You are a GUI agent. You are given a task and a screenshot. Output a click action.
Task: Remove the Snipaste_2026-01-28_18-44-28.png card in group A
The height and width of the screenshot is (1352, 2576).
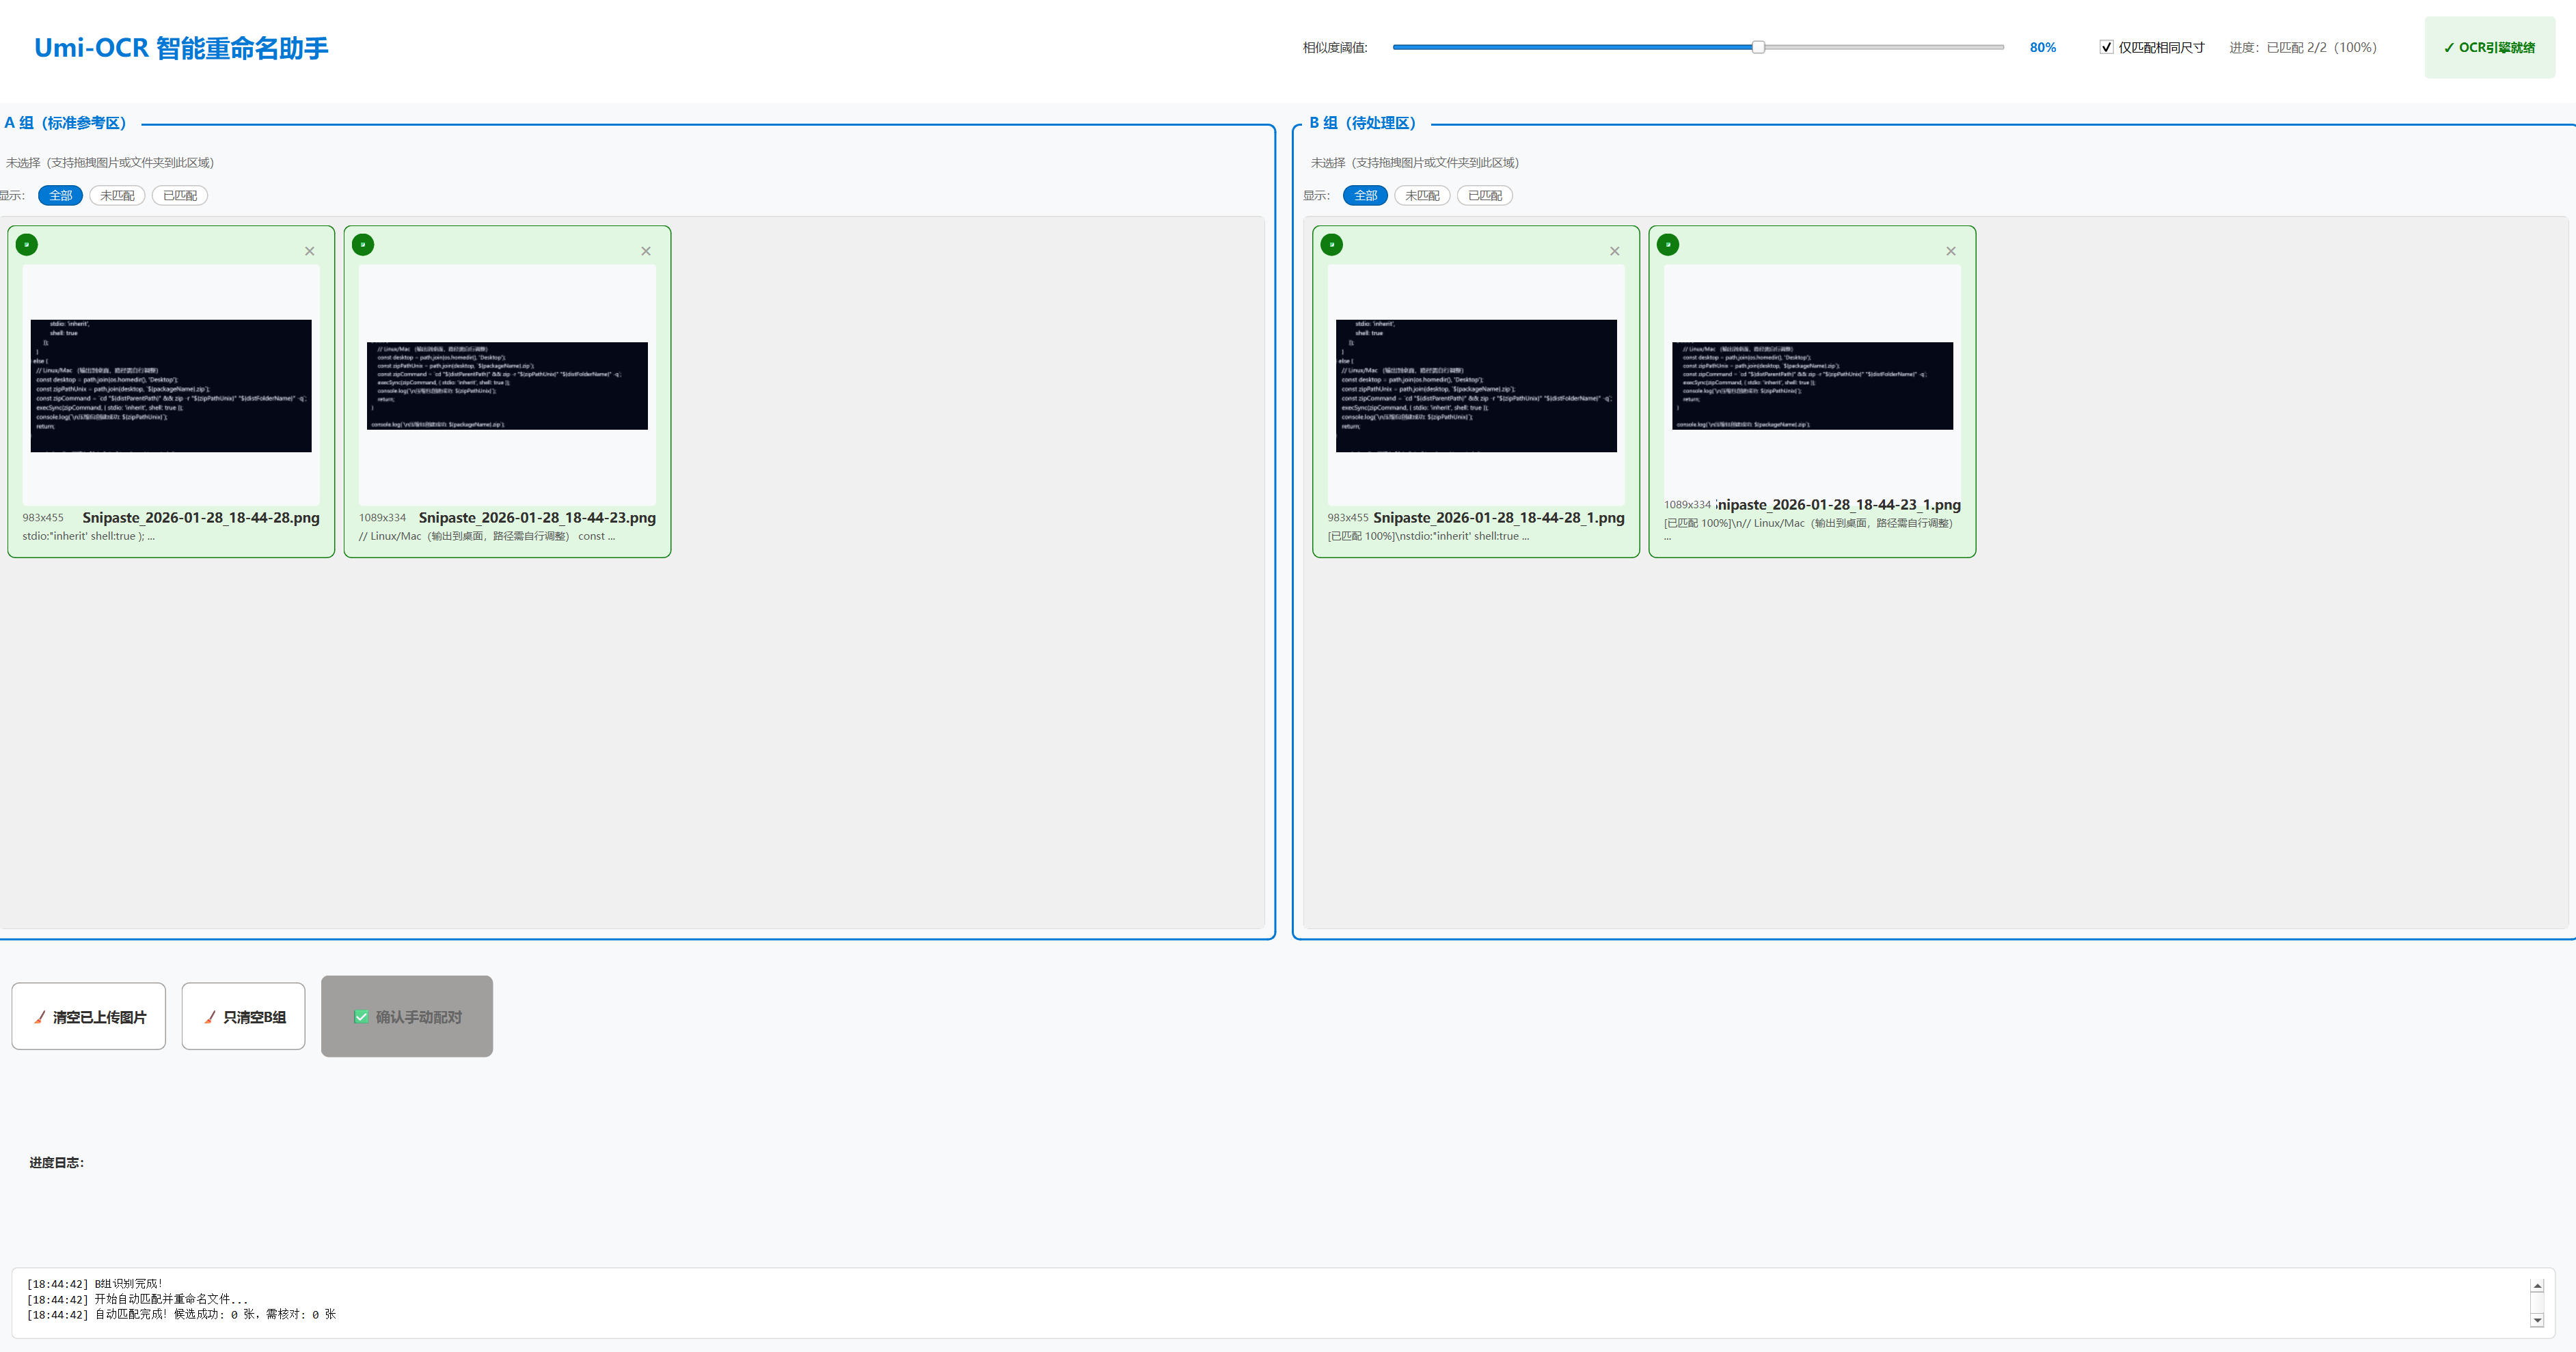click(x=310, y=252)
